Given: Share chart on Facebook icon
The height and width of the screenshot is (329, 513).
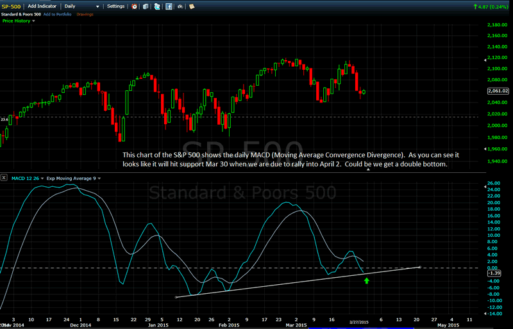Looking at the screenshot, I should 169,6.
